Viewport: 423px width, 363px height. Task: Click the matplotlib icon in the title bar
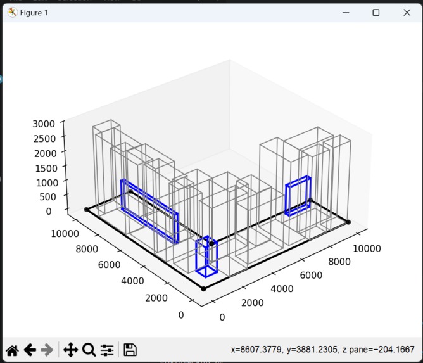[12, 13]
